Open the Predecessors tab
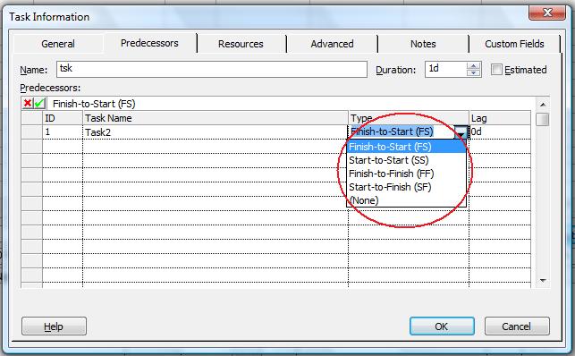 click(149, 43)
